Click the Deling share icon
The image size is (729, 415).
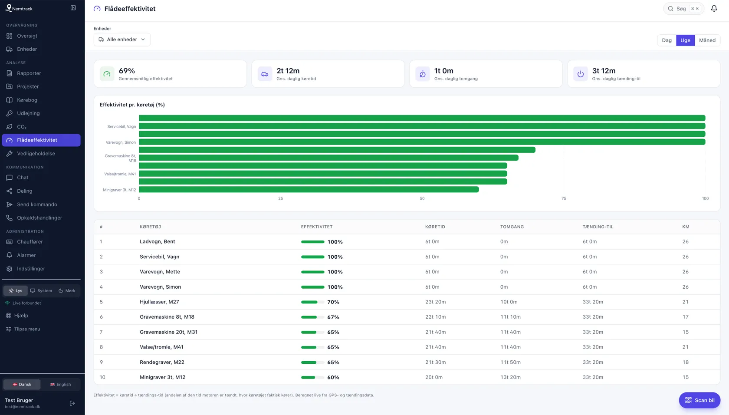click(9, 191)
